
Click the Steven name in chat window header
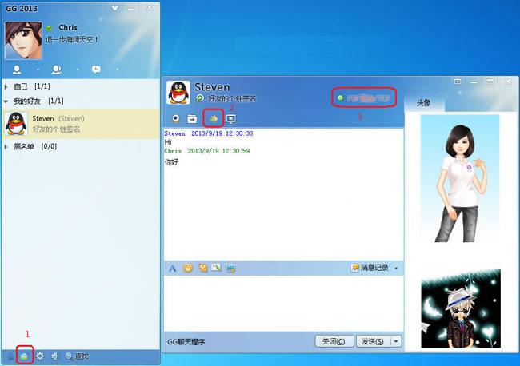click(x=212, y=87)
